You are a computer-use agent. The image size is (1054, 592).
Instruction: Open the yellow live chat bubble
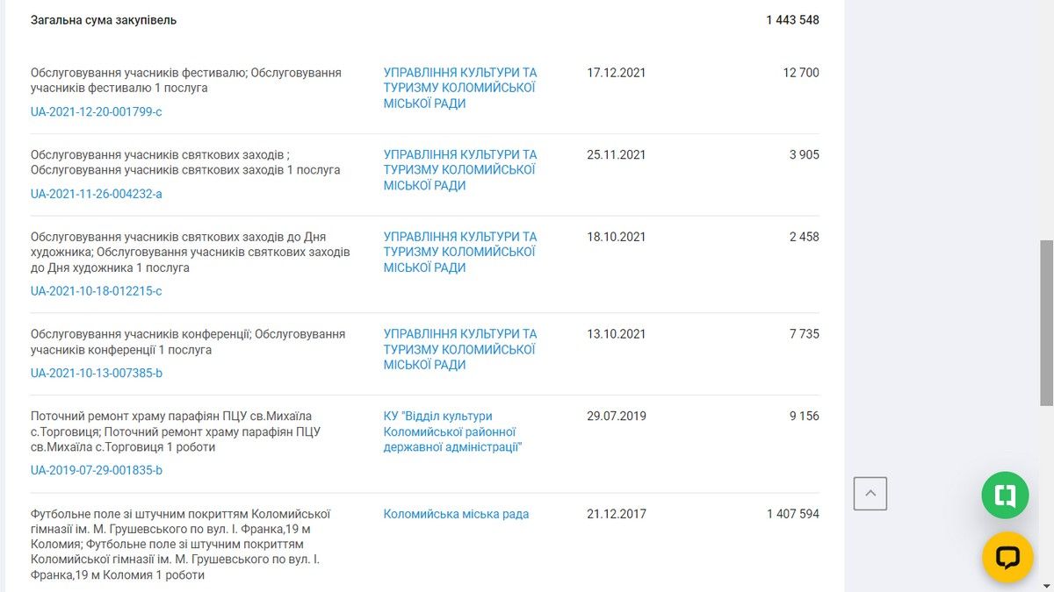coord(1007,557)
